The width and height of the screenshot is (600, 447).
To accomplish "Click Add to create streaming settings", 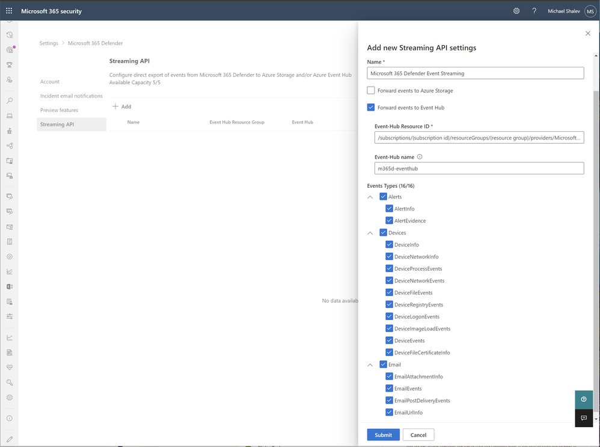I will [121, 106].
